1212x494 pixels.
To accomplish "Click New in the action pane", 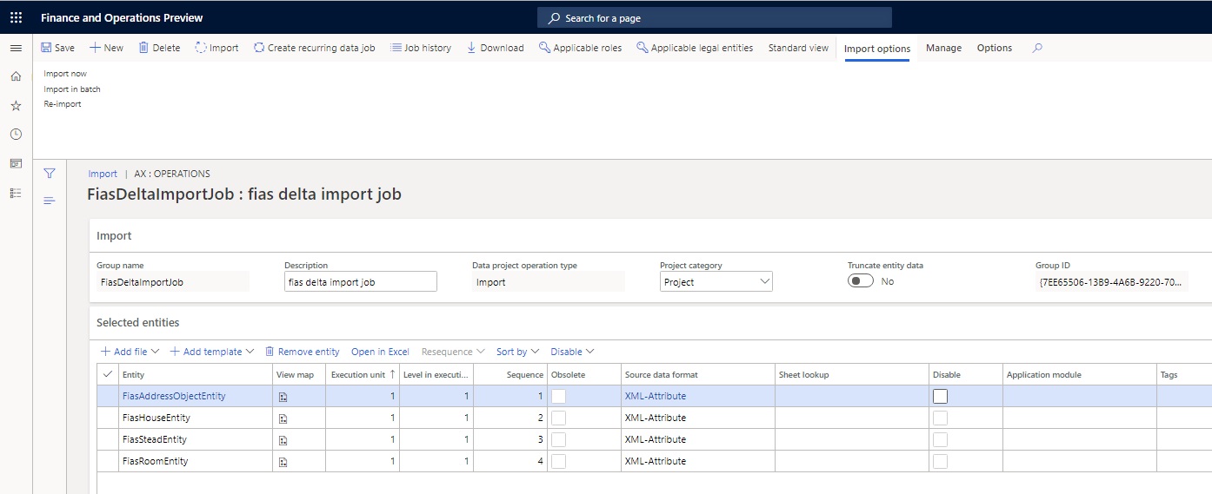I will click(x=106, y=48).
